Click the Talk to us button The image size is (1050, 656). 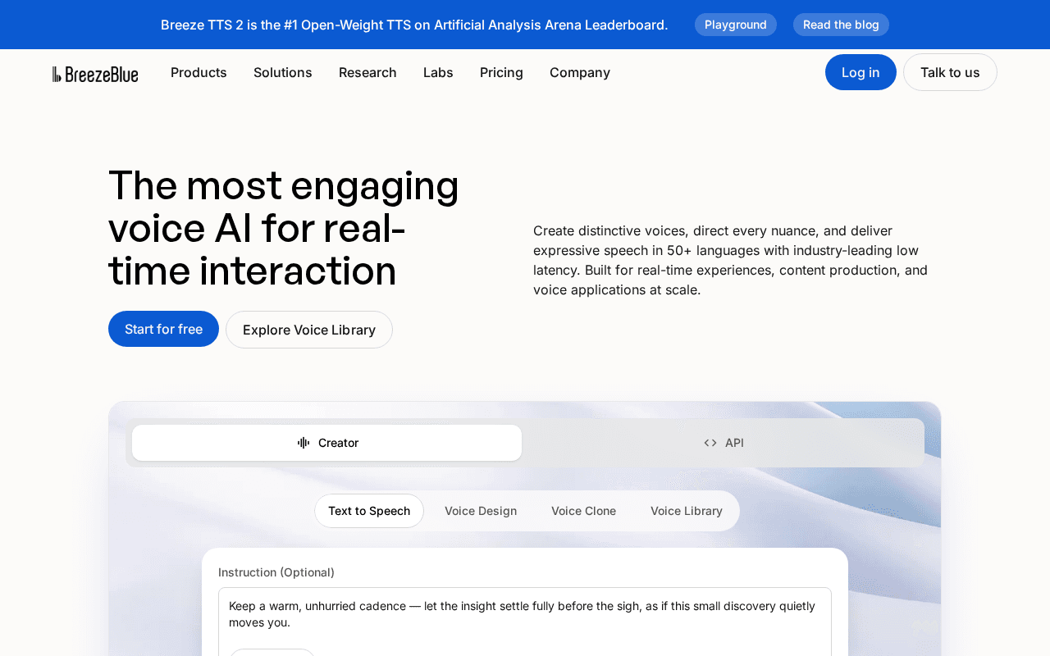point(950,72)
